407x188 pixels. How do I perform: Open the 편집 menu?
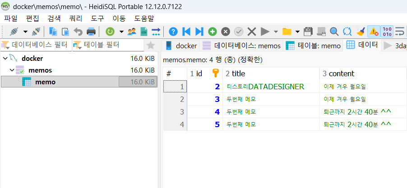[x=32, y=18]
